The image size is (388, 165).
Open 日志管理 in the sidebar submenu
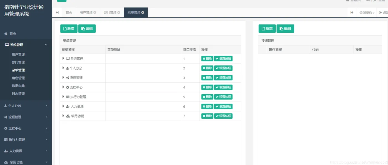(18, 94)
